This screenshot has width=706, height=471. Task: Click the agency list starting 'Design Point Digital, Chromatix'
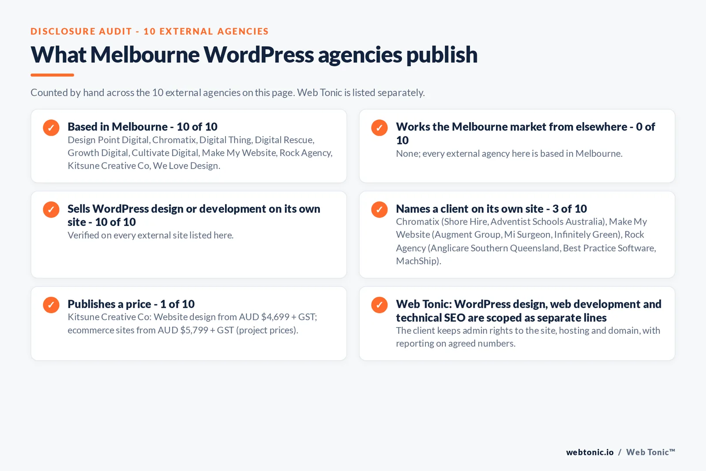pos(200,153)
